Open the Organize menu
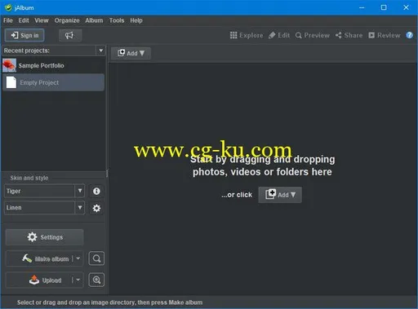This screenshot has width=418, height=309. tap(67, 20)
